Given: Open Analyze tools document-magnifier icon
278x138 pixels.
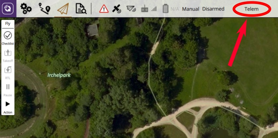Looking at the screenshot, I should point(81,9).
